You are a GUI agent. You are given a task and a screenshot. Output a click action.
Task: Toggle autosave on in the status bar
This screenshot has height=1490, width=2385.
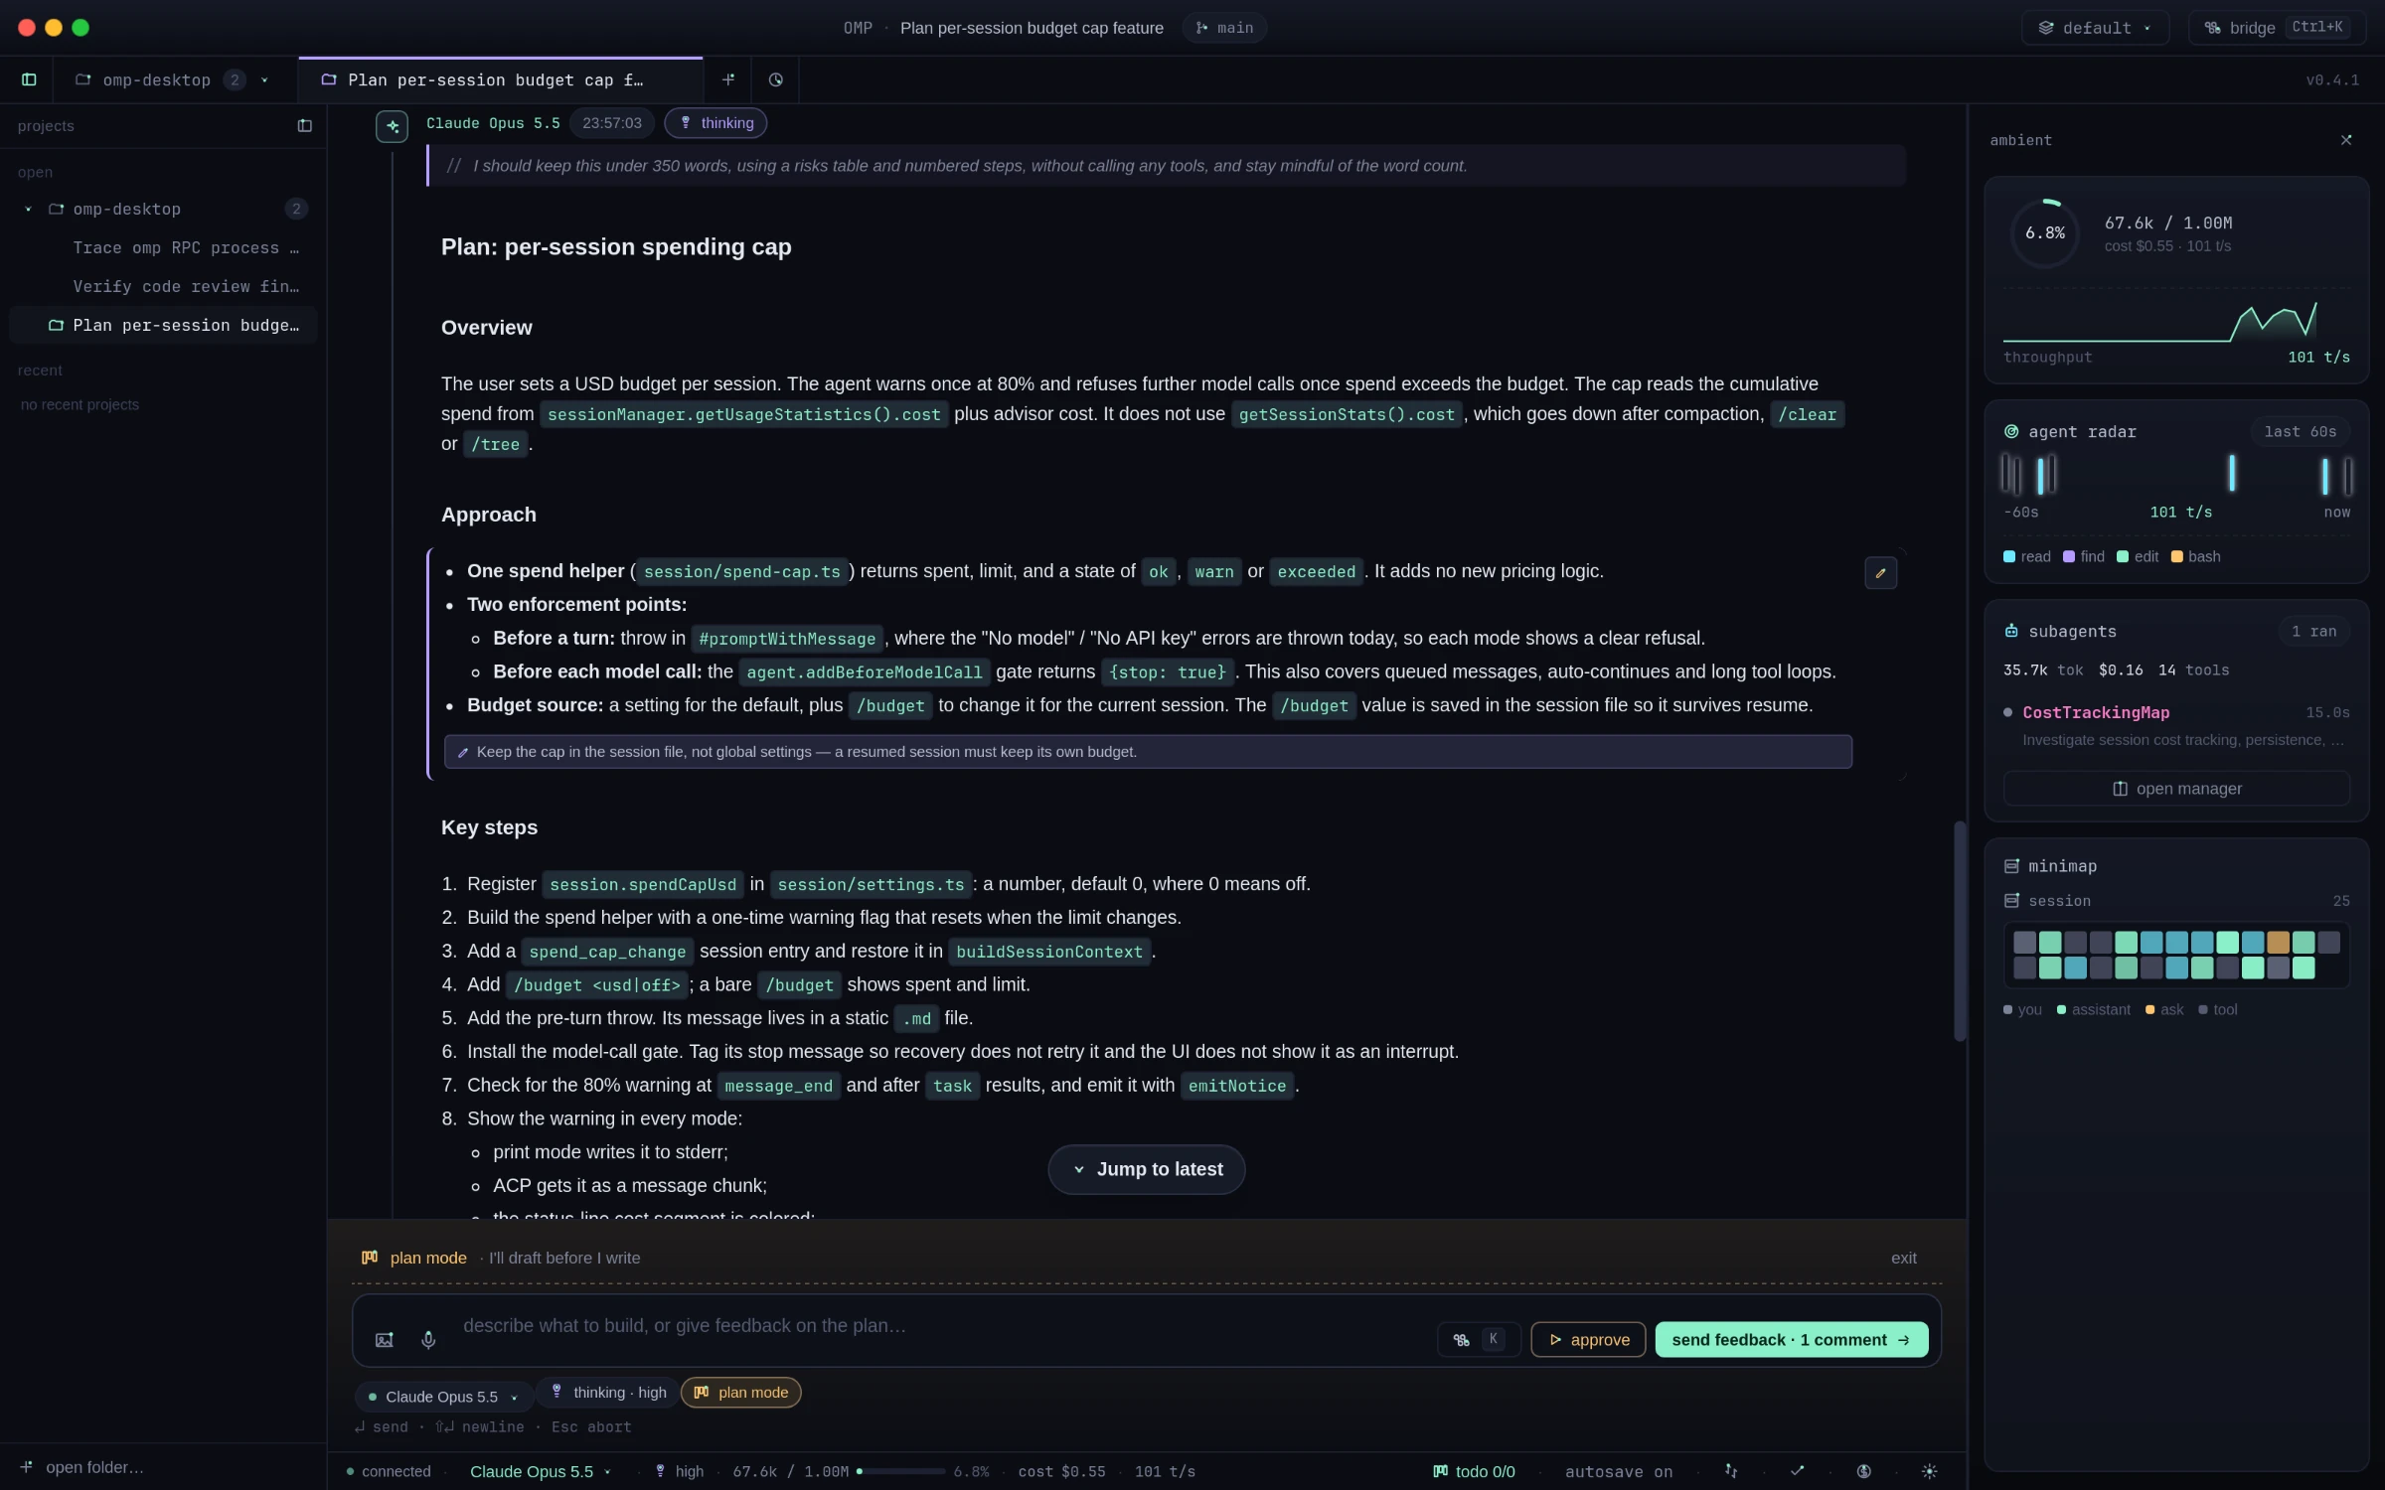(x=1619, y=1471)
